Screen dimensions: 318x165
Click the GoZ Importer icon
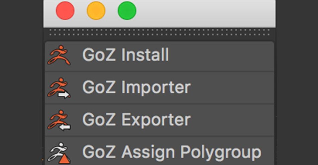[x=59, y=88]
